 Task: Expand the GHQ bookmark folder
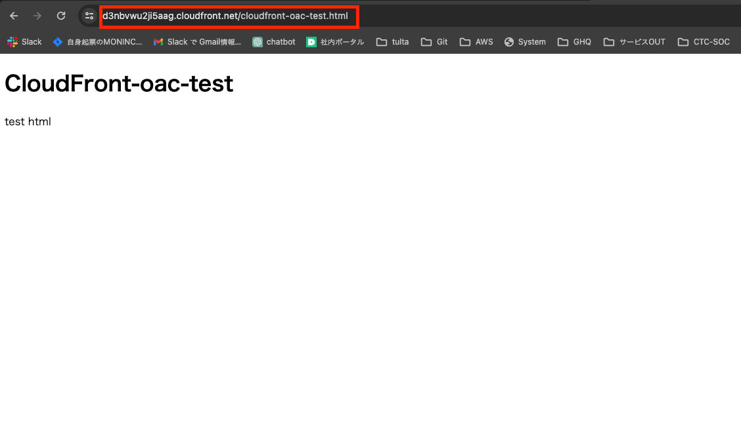tap(574, 42)
